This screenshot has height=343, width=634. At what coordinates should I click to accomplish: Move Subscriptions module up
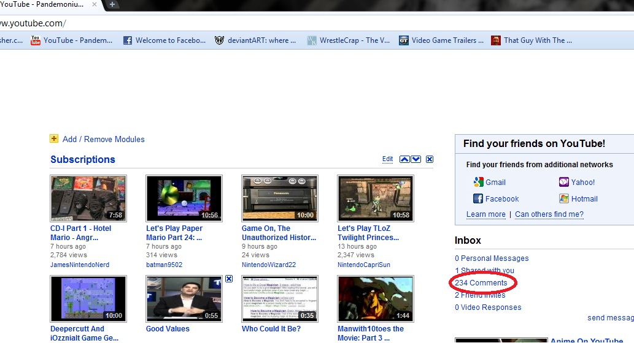pyautogui.click(x=404, y=159)
